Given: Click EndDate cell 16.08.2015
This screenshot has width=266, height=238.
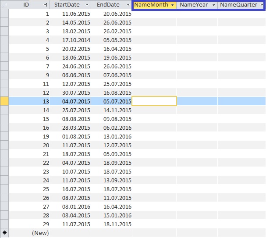Looking at the screenshot, I should tap(111, 92).
